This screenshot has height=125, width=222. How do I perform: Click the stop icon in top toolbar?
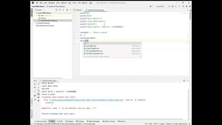click(179, 6)
